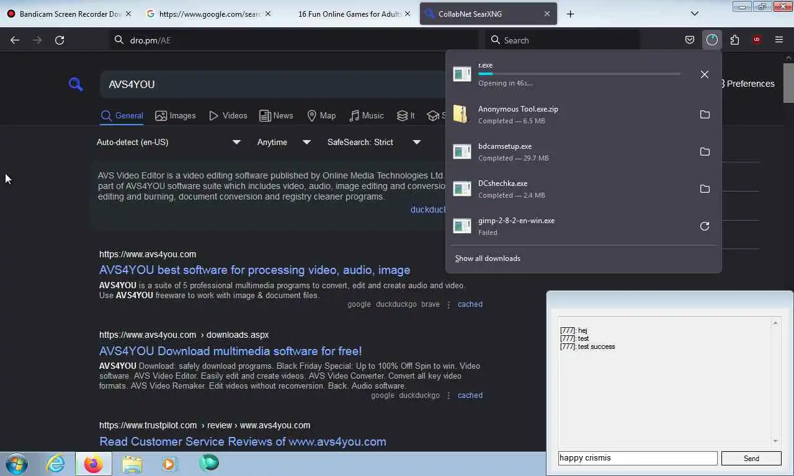
Task: Launch Internet Explorer from taskbar
Action: [x=55, y=464]
